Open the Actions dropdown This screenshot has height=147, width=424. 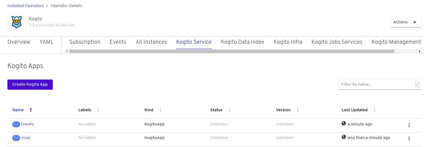(x=406, y=22)
